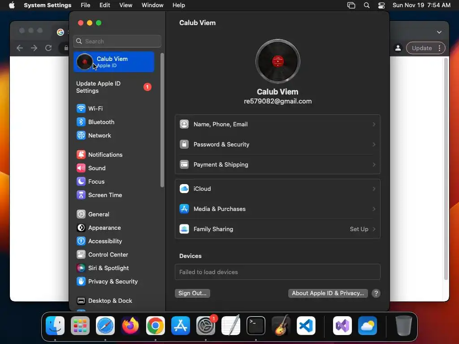Screen dimensions: 459x344
Task: Open Trash from the Dock
Action: point(404,326)
